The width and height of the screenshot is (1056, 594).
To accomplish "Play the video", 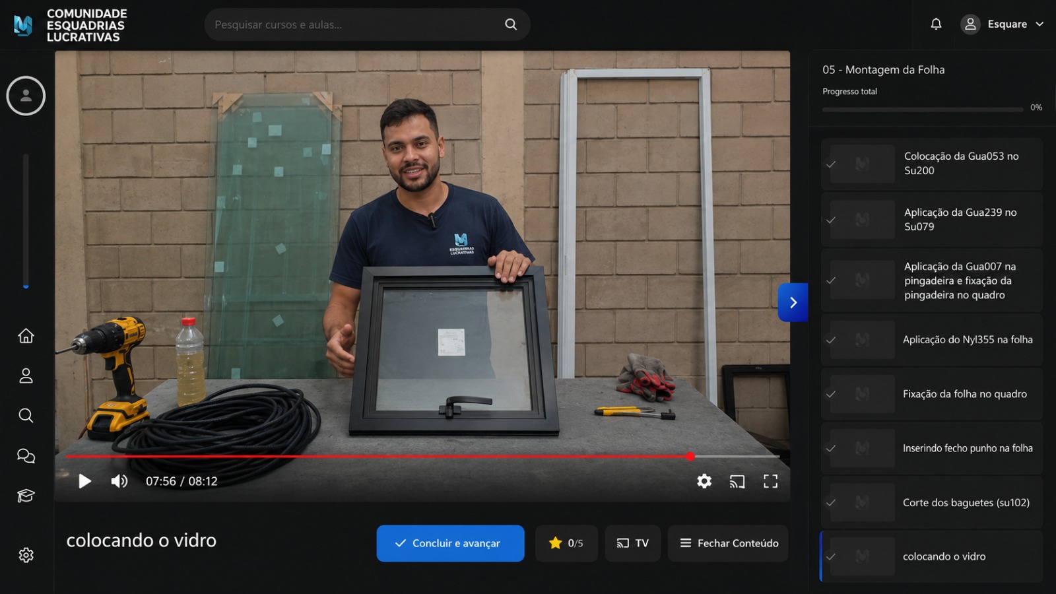I will [84, 481].
